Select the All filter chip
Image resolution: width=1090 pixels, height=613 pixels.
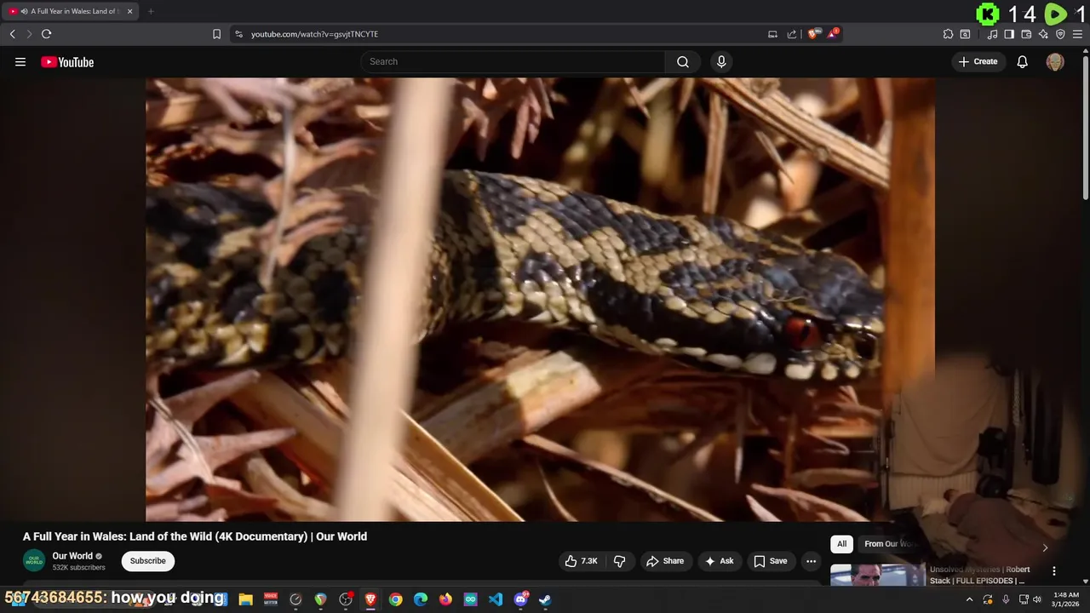[841, 544]
